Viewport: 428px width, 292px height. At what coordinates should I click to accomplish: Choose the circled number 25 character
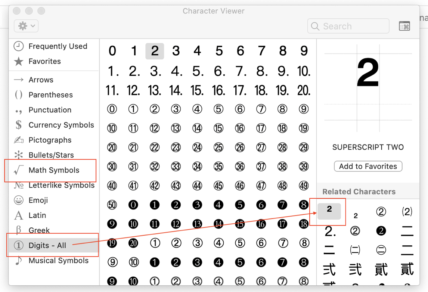tap(218, 147)
